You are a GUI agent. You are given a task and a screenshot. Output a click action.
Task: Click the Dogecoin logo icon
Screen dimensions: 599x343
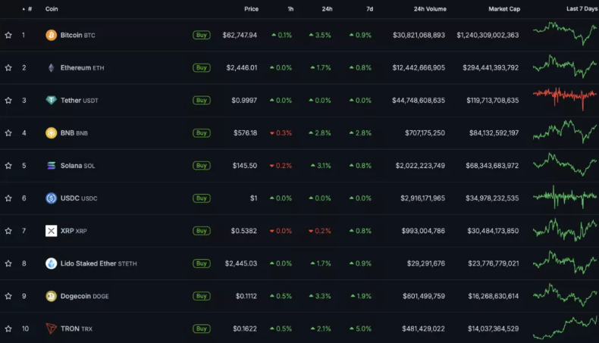[52, 296]
